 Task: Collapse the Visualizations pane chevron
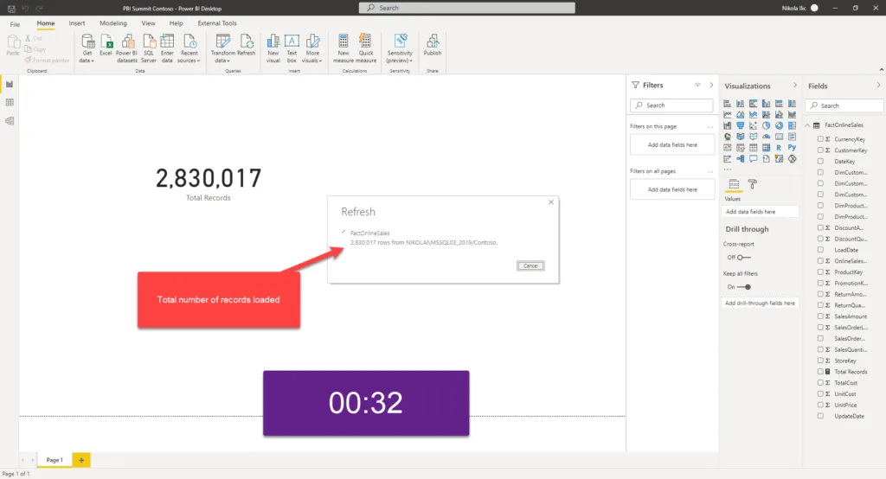pyautogui.click(x=795, y=86)
